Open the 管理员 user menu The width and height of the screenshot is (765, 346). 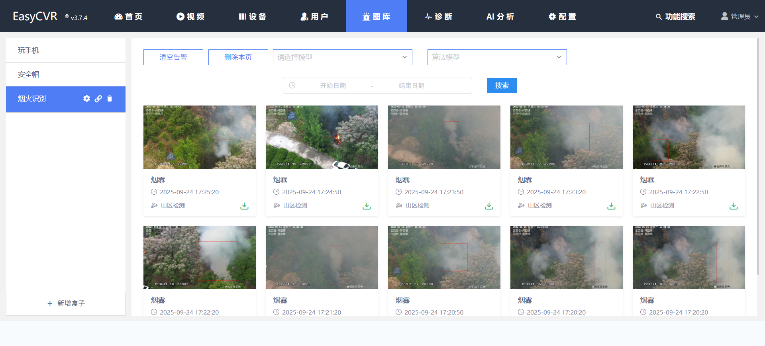(740, 16)
